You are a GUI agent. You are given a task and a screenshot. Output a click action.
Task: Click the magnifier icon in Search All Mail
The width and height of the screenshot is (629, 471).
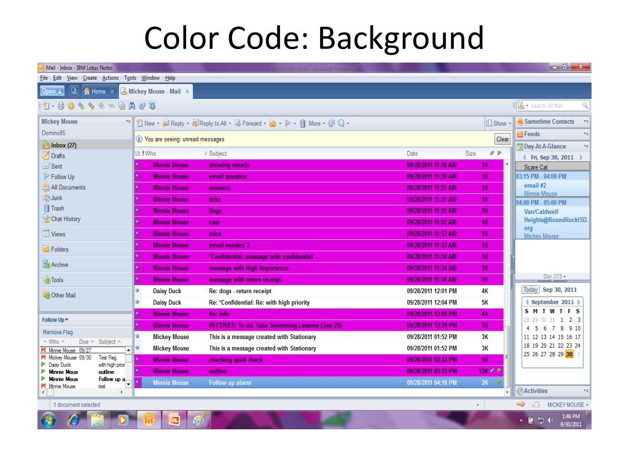[585, 105]
